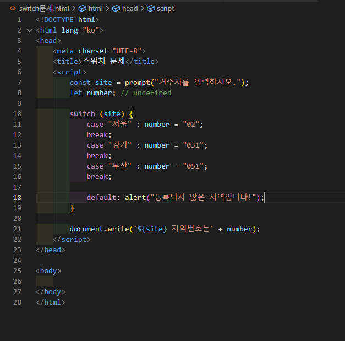The image size is (345, 341).
Task: Click the html breadcrumb cube icon
Action: click(x=83, y=9)
